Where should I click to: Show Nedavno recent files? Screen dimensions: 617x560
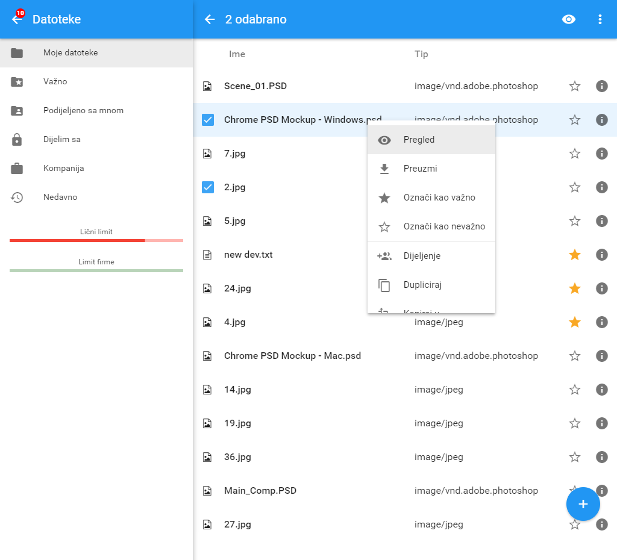pyautogui.click(x=96, y=197)
